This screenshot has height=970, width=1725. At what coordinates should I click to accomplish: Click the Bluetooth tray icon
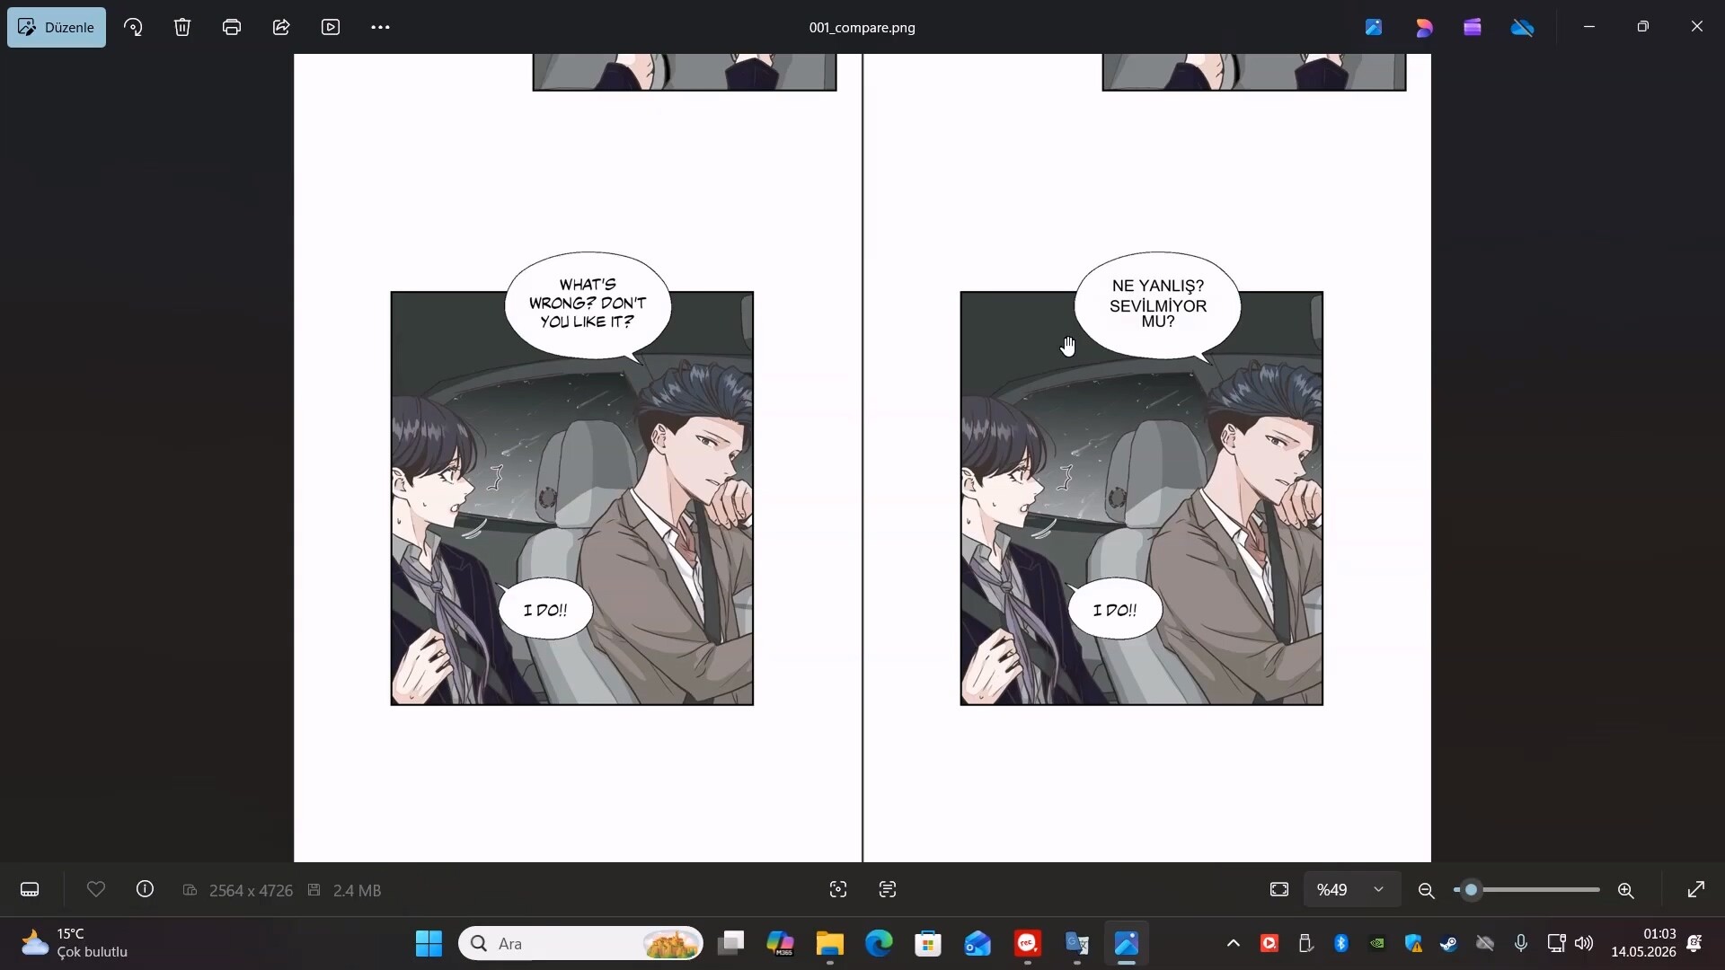1341,943
